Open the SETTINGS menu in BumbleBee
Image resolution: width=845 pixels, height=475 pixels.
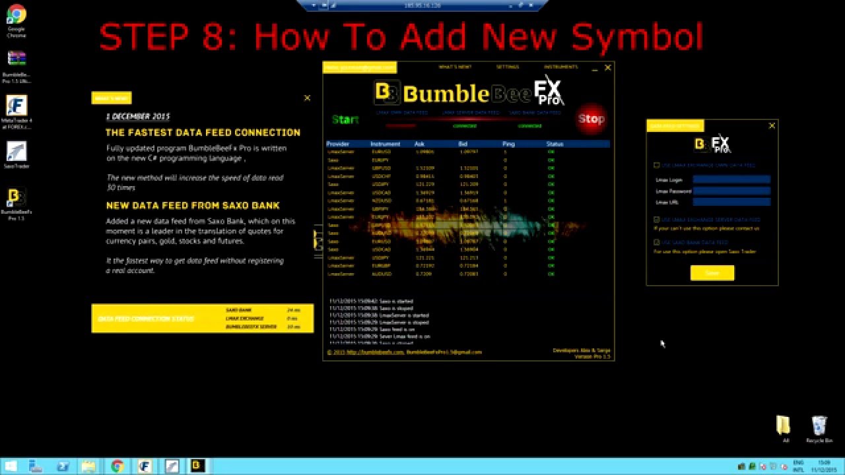(508, 67)
